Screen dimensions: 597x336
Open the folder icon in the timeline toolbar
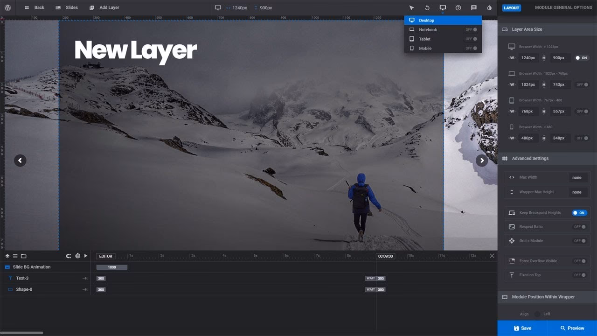[24, 256]
